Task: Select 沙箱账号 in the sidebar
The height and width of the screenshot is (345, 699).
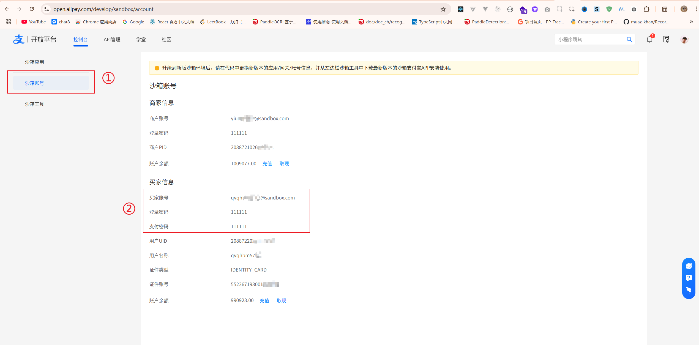Action: point(51,83)
